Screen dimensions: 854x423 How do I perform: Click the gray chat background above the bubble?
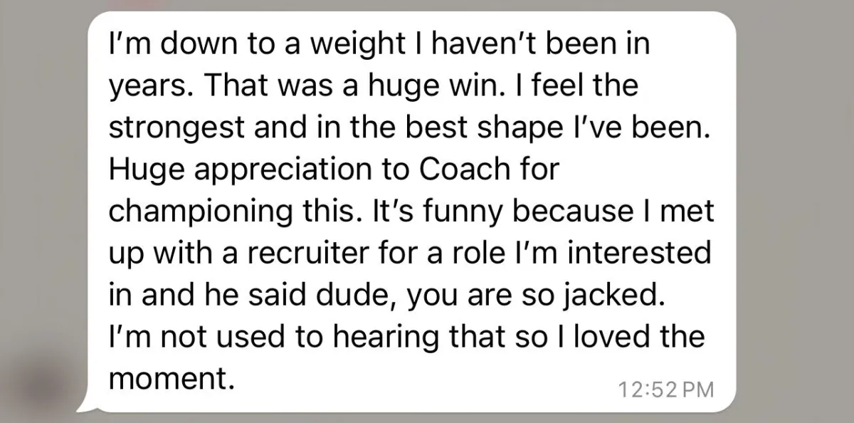tap(427, 5)
